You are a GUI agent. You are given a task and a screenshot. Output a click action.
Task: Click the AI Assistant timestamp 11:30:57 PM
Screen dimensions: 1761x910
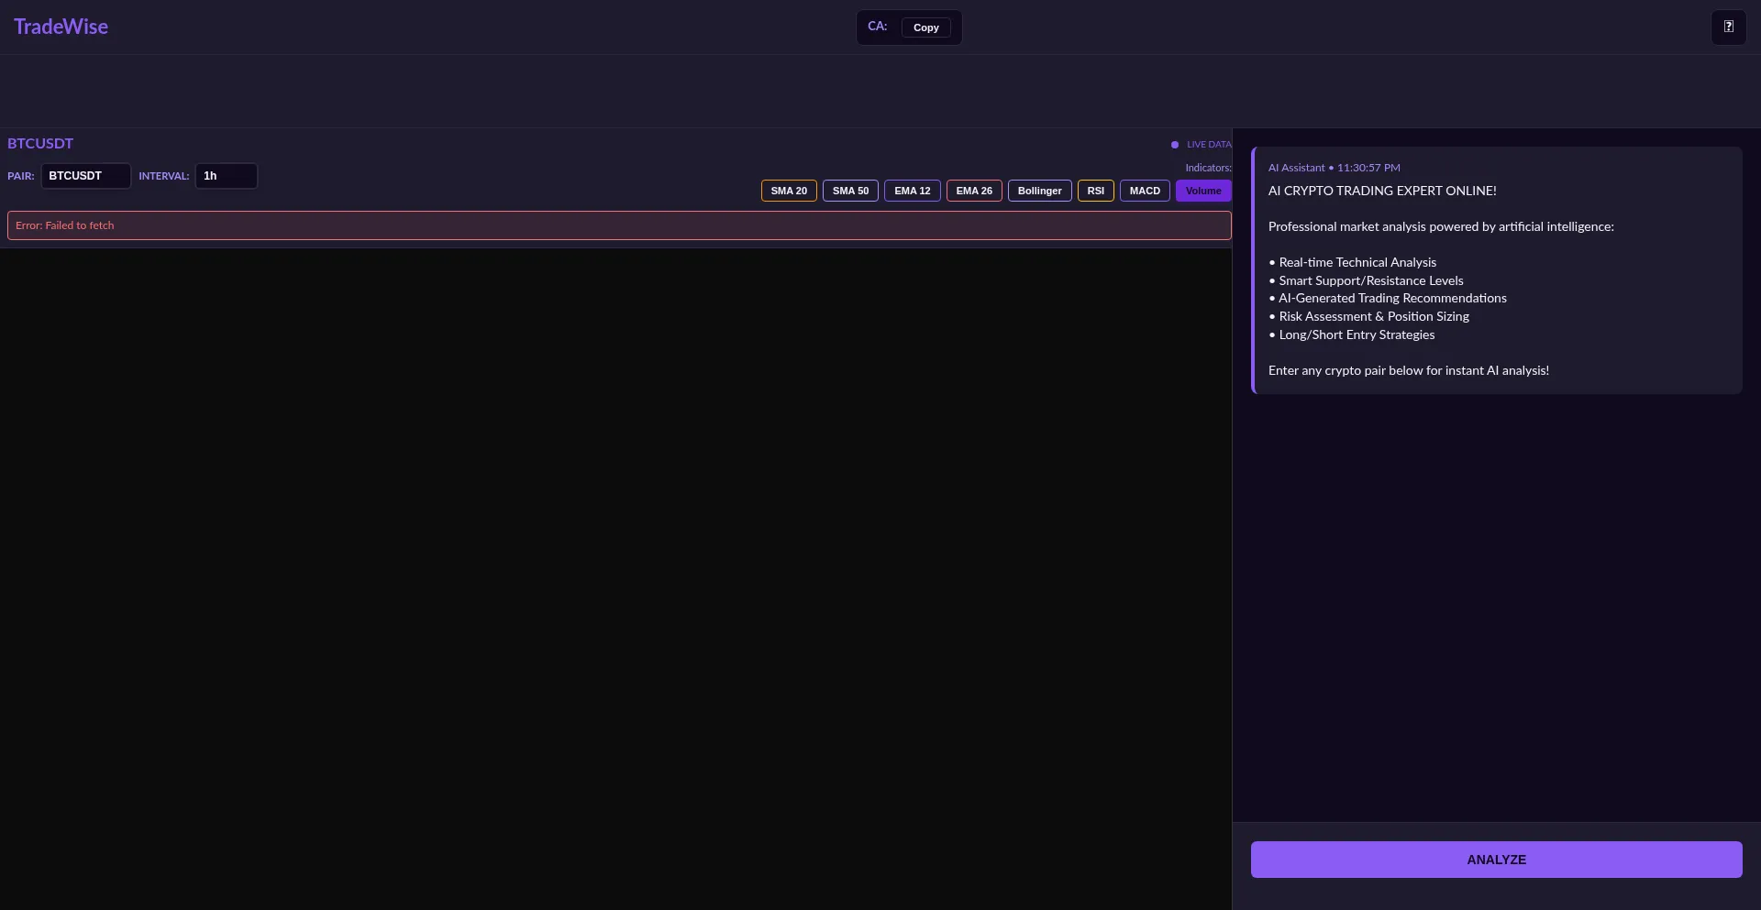[x=1368, y=167]
